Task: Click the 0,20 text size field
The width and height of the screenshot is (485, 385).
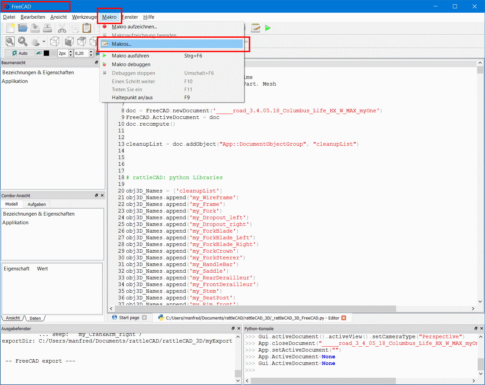Action: coord(81,53)
